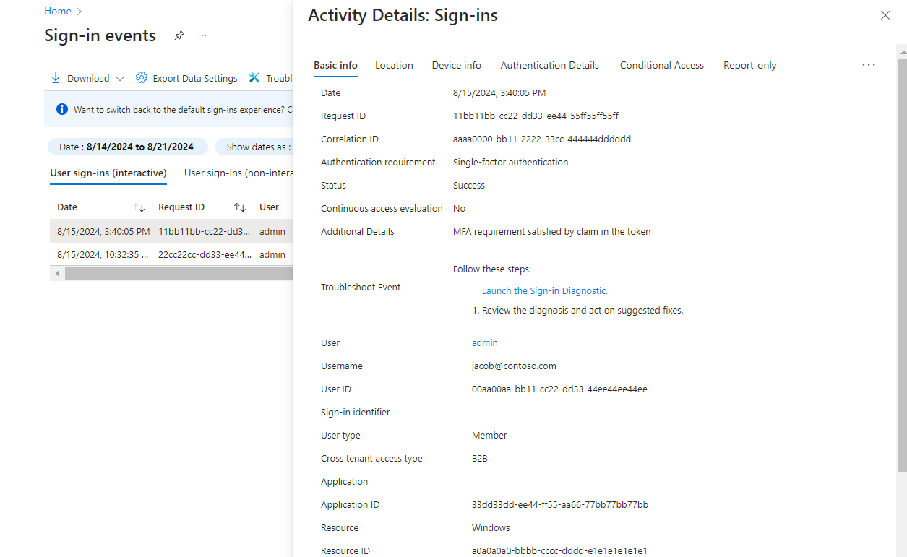Open the Show dates as filter
Viewport: 907px width, 557px height.
260,147
